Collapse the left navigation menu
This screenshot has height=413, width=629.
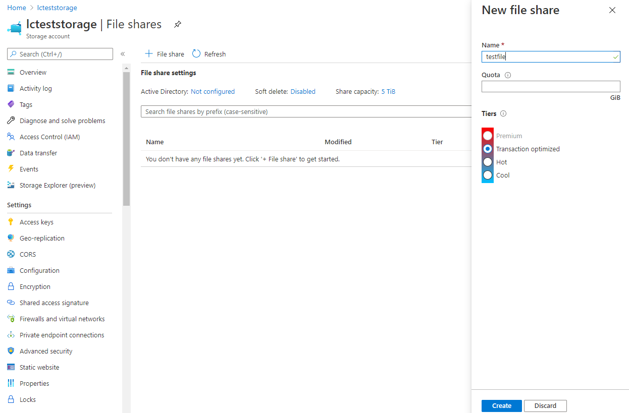point(123,54)
